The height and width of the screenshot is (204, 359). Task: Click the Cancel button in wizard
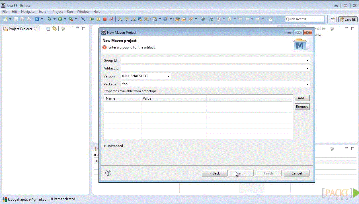coord(297,173)
